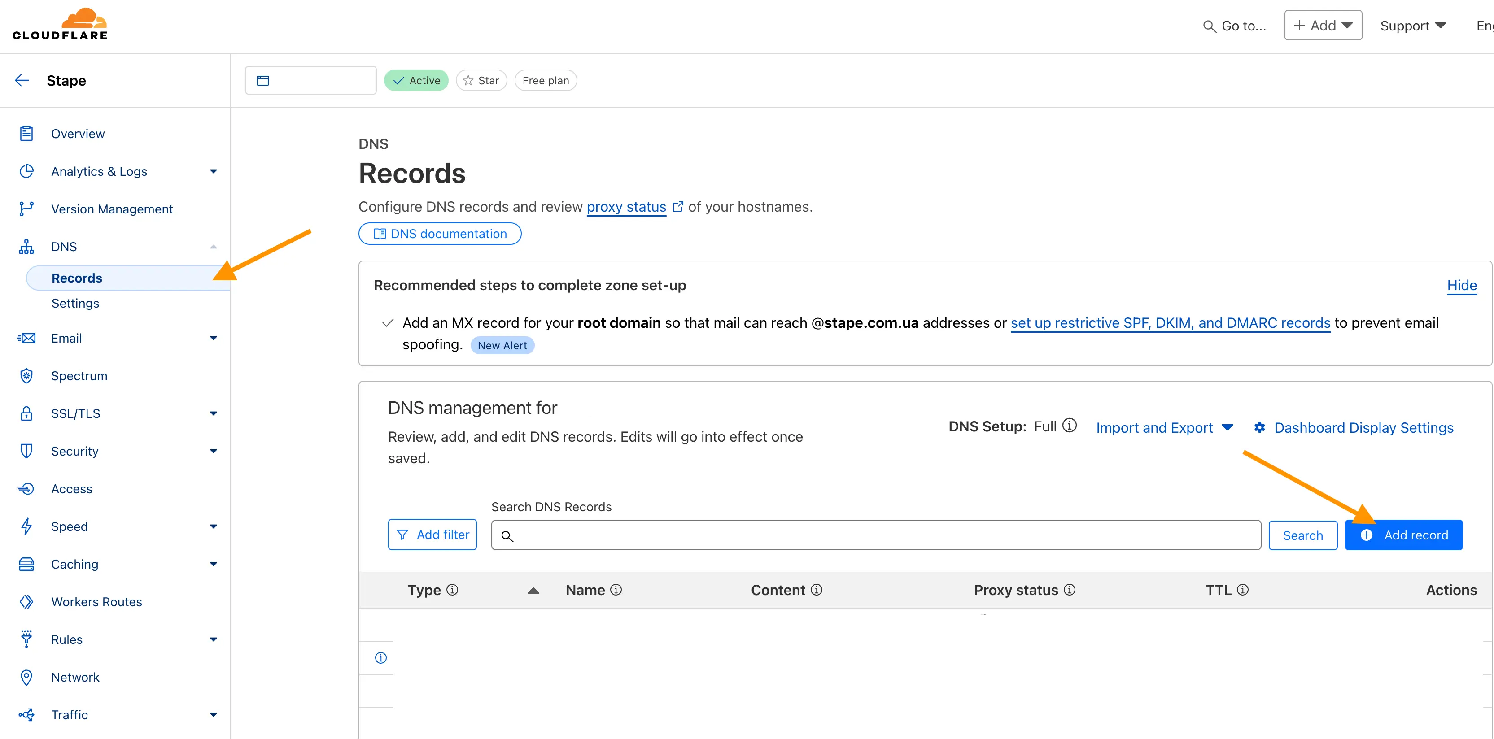Screen dimensions: 1494x739
Task: Click the info icon beside Name column
Action: click(x=616, y=590)
